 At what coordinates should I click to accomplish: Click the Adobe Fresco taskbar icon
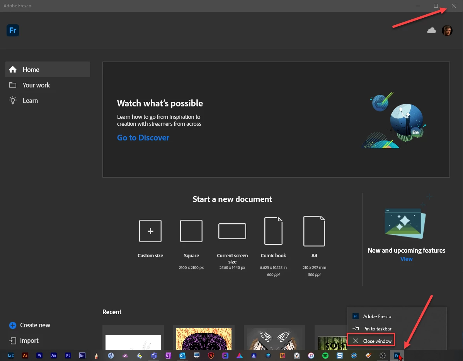coord(397,356)
